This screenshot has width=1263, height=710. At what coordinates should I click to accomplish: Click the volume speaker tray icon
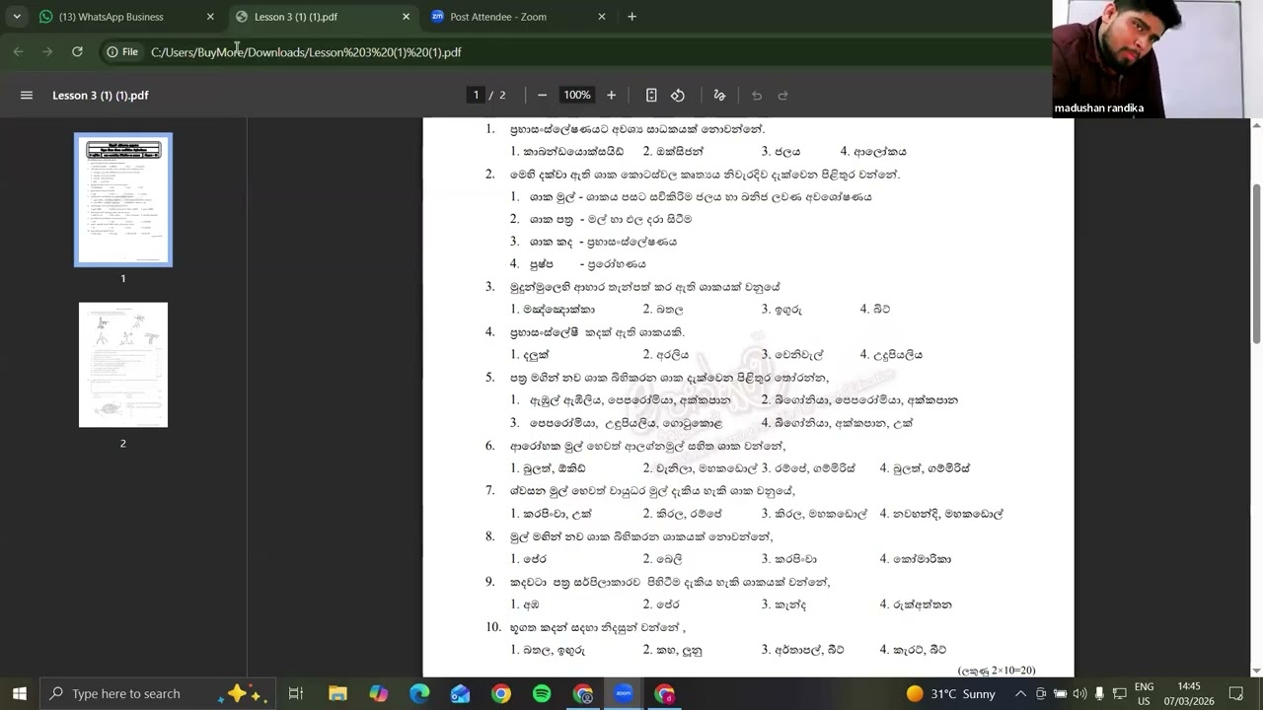point(1079,694)
